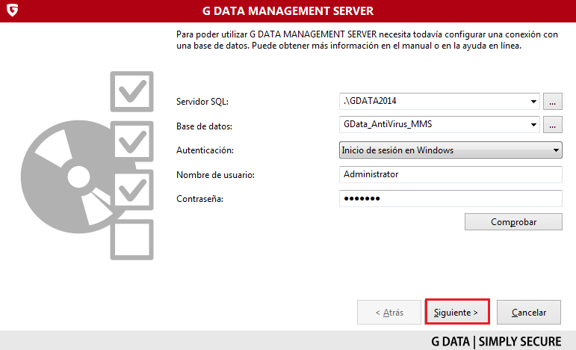Click the topmost checked step box
The image size is (576, 350).
point(131,92)
